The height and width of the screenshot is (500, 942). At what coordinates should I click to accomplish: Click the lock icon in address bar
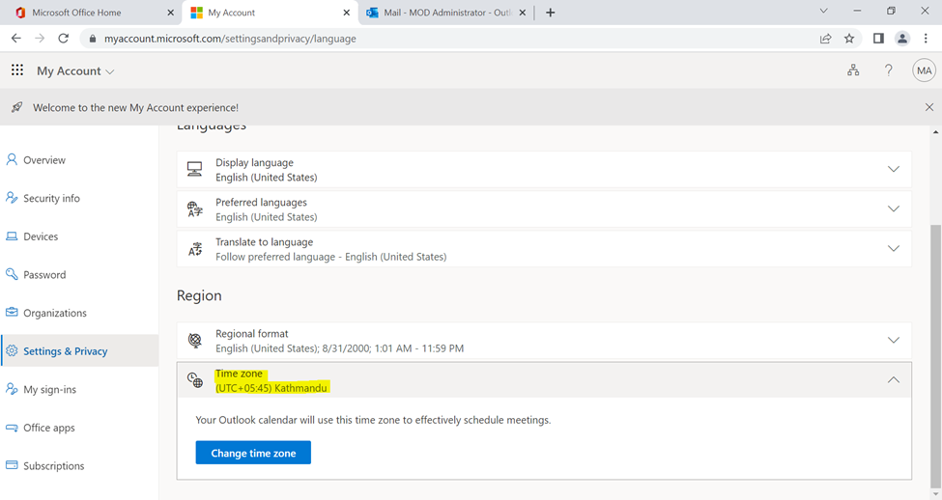92,39
